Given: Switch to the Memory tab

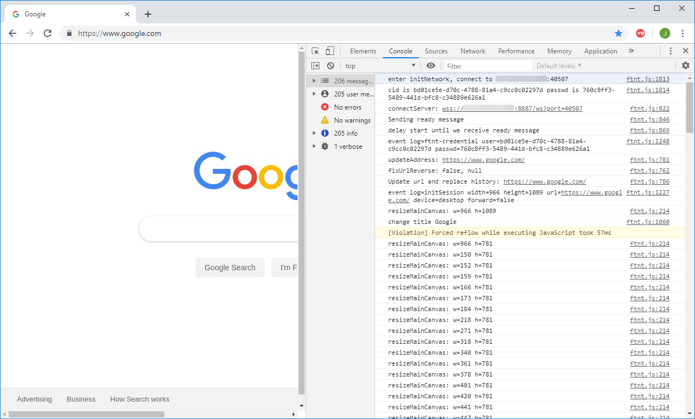Looking at the screenshot, I should [559, 51].
